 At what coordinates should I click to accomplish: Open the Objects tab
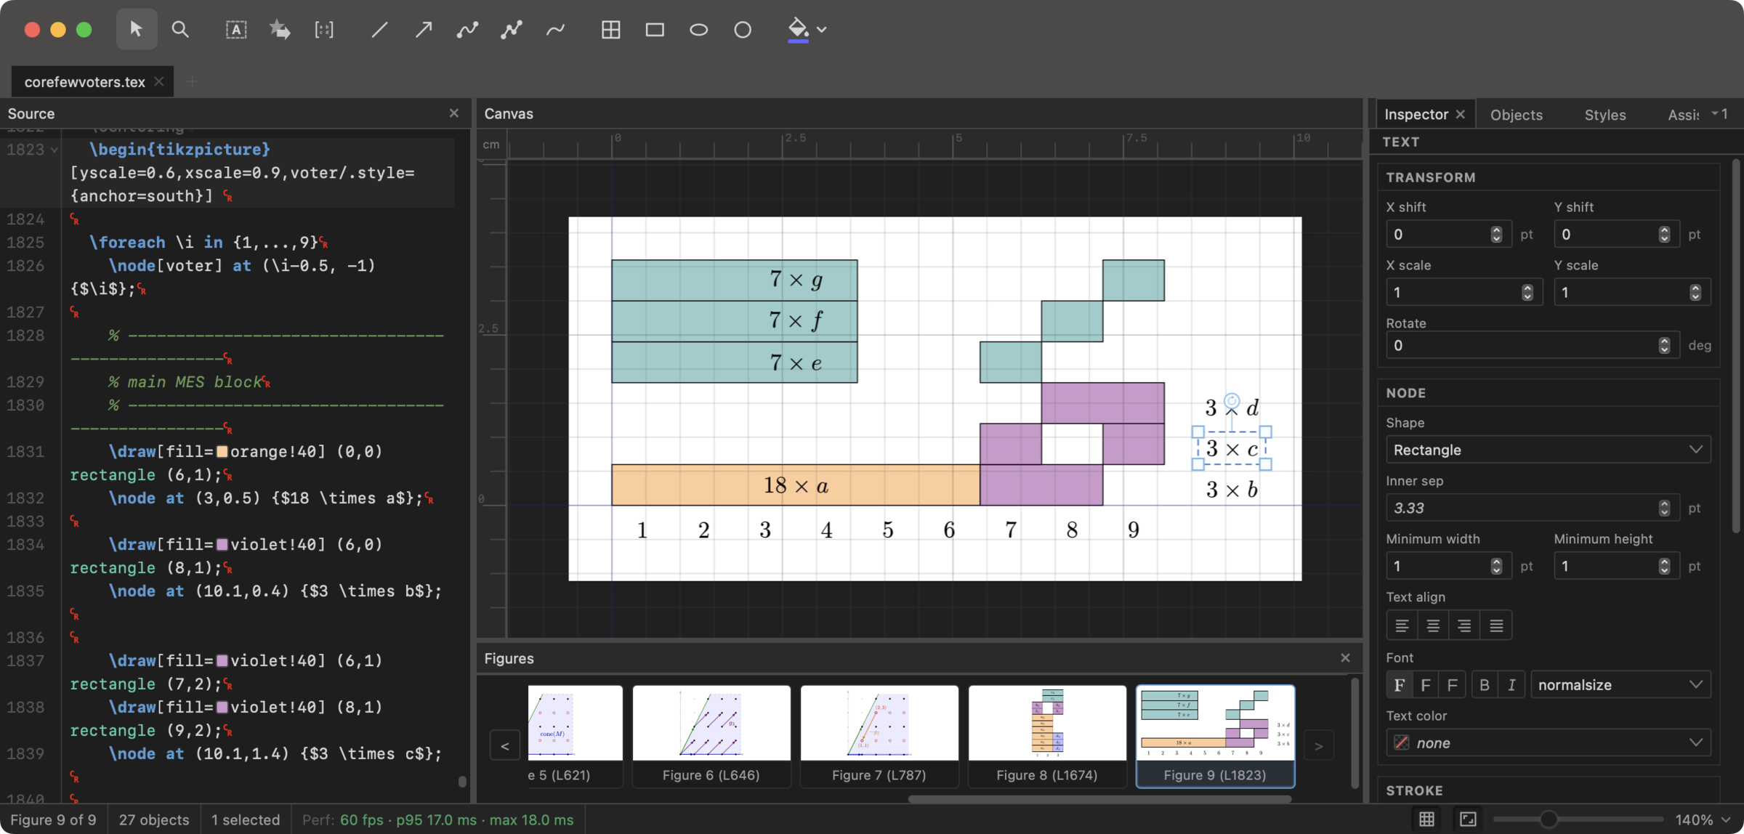click(1516, 115)
